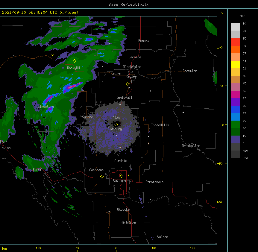Click the yellow diamond marker above RockyMH
Viewport: 258px width, 252px height.
[75, 61]
